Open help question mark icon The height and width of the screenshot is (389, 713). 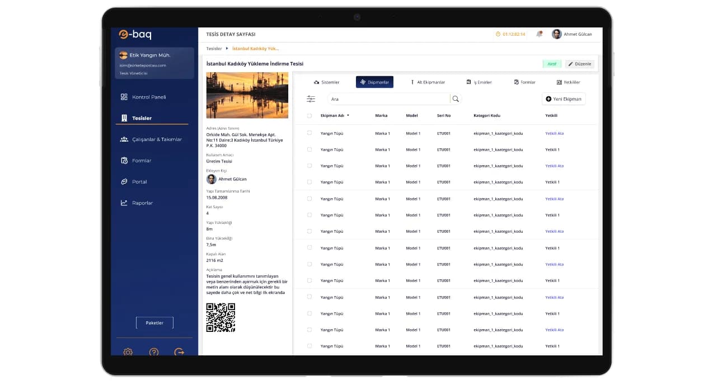coord(154,352)
